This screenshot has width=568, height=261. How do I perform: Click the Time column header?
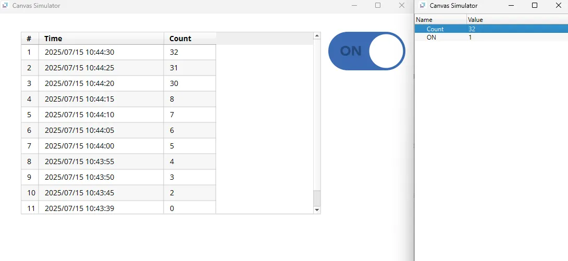[101, 39]
